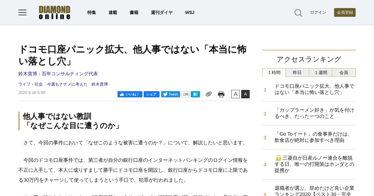The height and width of the screenshot is (196, 374).
Task: Open ライフ・社会 category link
Action: click(x=31, y=84)
